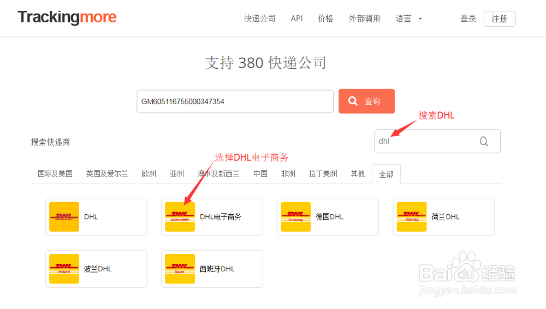Click the DHL Poland logo icon
The height and width of the screenshot is (309, 546).
pos(64,269)
